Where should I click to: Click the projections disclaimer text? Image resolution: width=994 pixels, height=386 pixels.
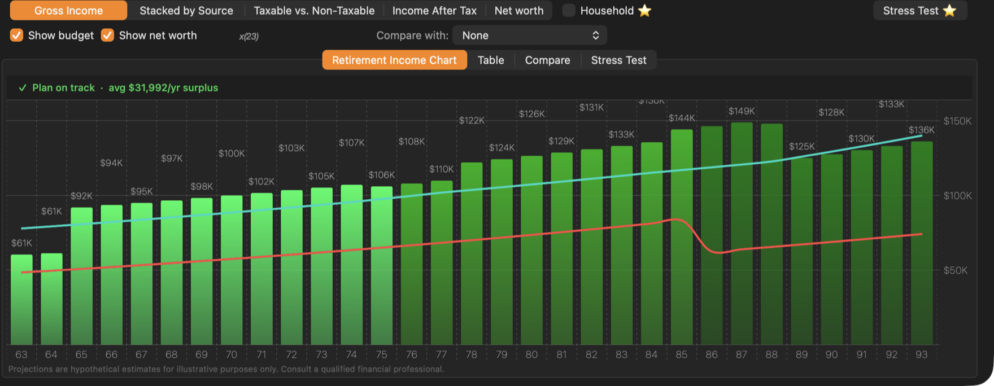[x=226, y=369]
